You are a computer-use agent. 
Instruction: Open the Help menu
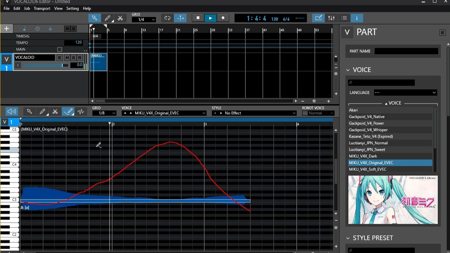[87, 9]
